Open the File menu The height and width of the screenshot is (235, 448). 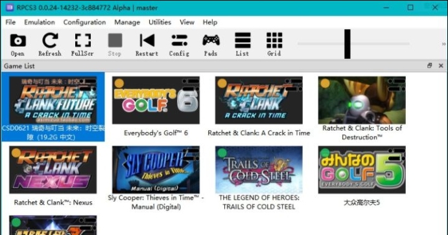click(10, 22)
